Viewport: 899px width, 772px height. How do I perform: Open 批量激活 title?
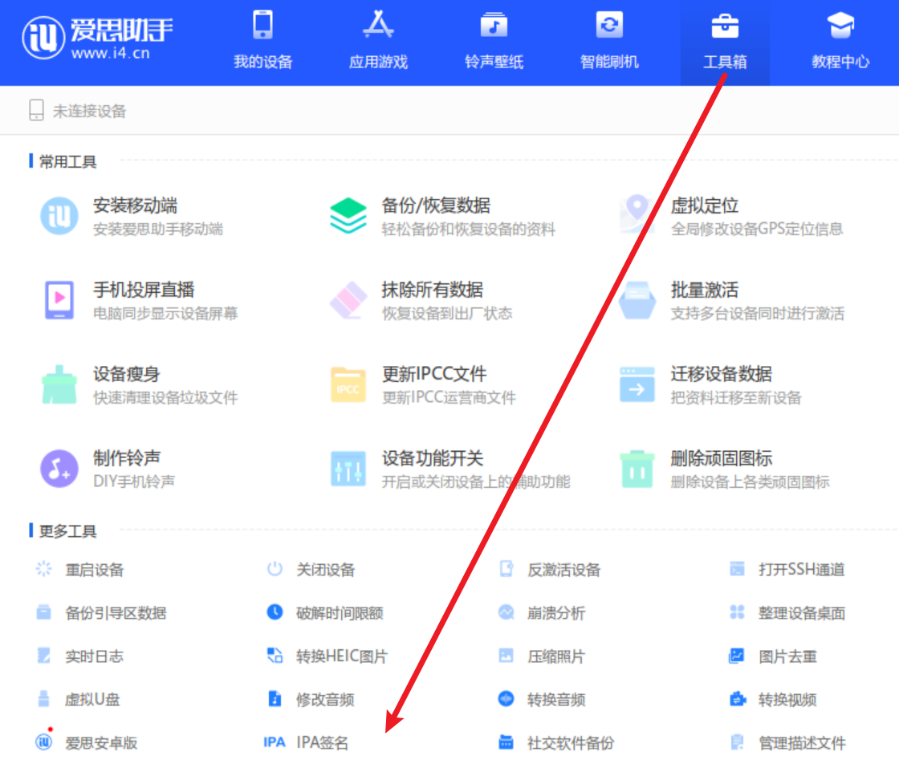click(x=705, y=290)
